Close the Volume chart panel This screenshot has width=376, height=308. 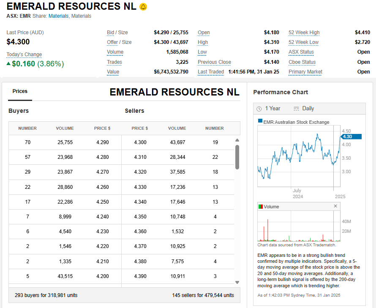tap(335, 206)
